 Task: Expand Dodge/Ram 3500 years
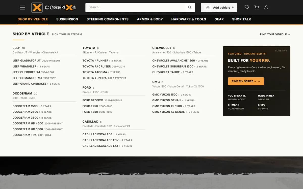(40, 118)
